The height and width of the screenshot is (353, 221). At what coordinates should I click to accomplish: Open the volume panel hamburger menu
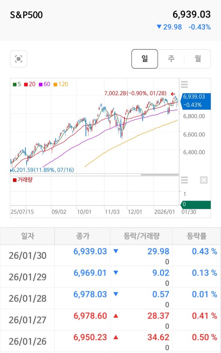[x=185, y=180]
